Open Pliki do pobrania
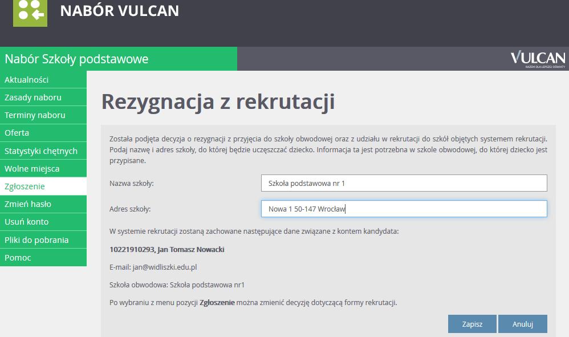 tap(43, 240)
